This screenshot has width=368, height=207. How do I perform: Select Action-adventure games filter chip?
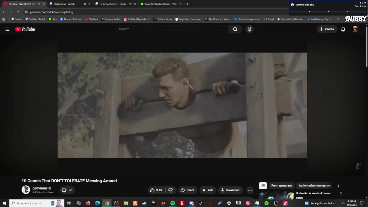[x=315, y=186]
